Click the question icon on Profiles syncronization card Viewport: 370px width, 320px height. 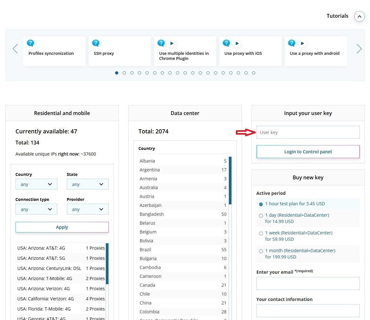(30, 43)
